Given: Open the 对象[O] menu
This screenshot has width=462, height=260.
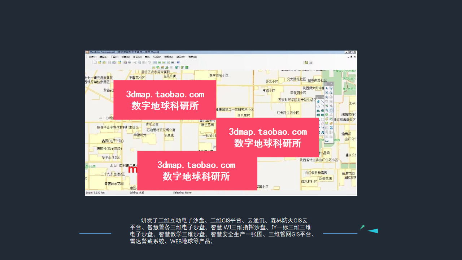Looking at the screenshot, I should [126, 57].
